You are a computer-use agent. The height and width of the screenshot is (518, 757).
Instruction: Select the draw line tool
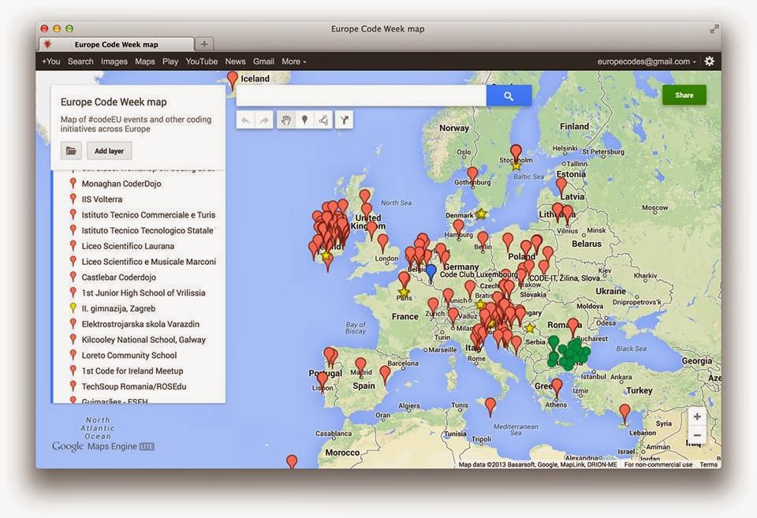tap(323, 120)
